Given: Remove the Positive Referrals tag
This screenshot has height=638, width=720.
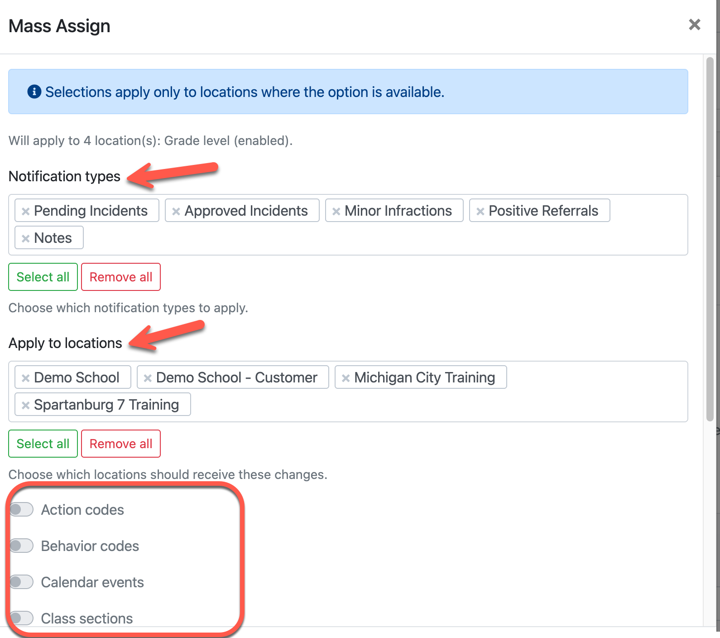Looking at the screenshot, I should pyautogui.click(x=480, y=211).
